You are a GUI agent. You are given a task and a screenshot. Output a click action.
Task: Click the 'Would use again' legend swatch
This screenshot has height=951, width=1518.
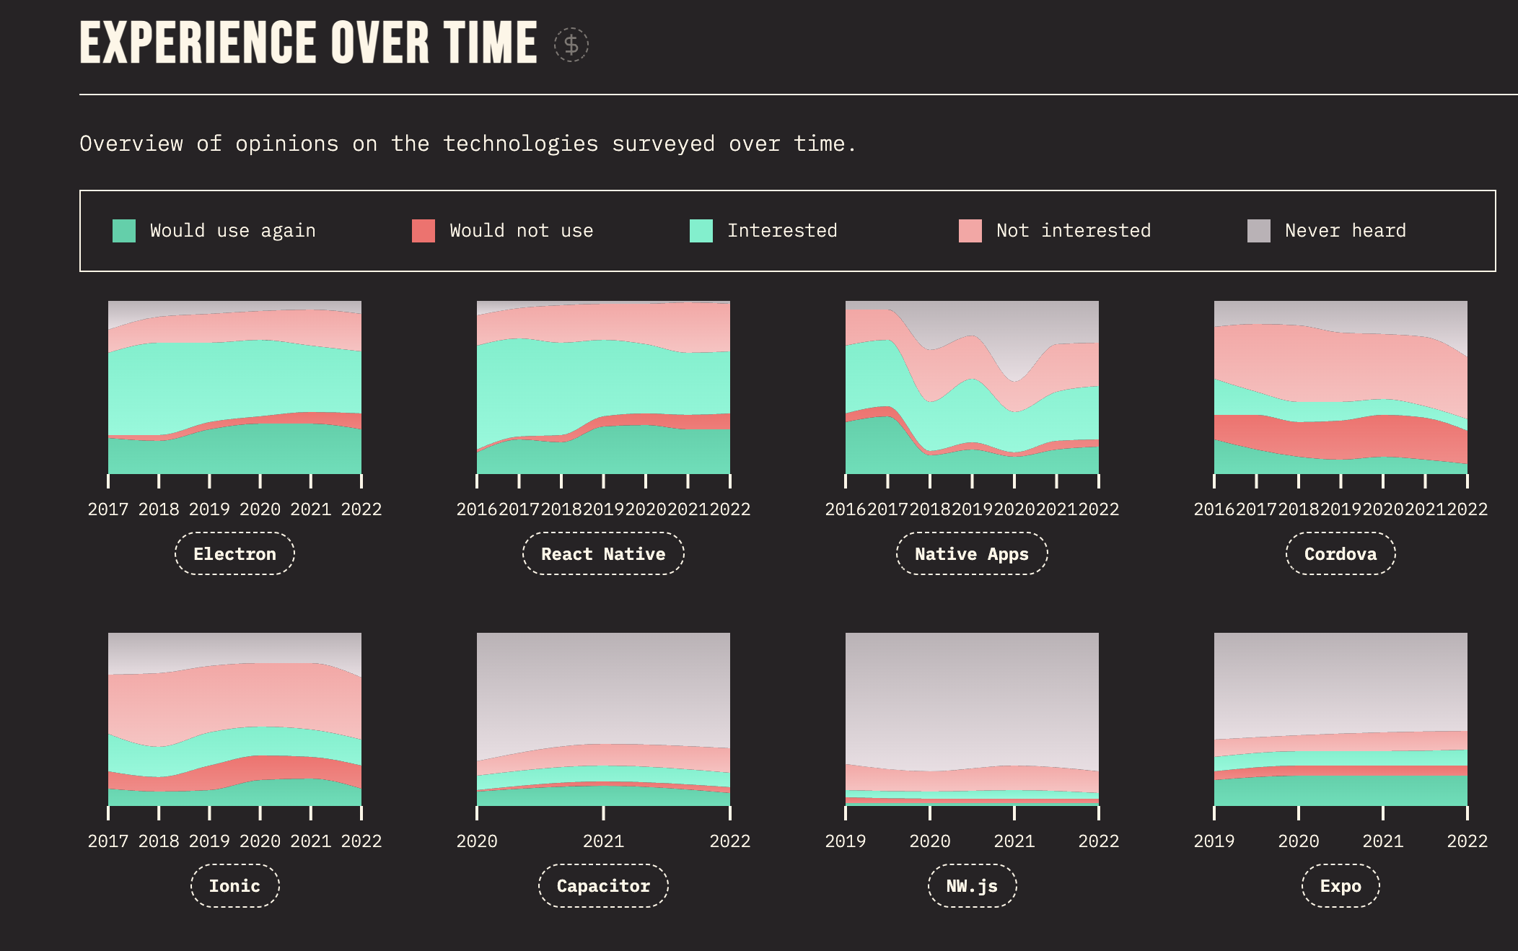pos(124,231)
